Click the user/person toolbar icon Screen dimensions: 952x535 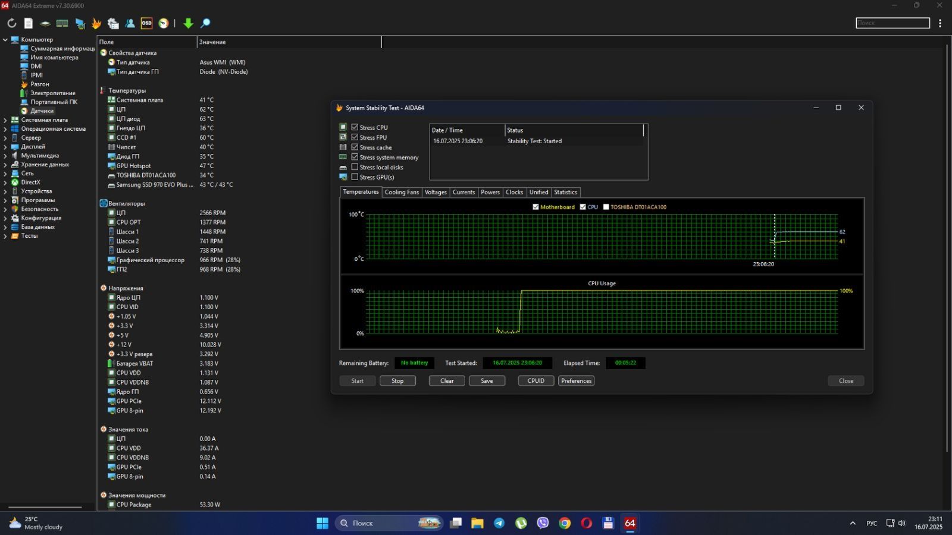point(130,23)
